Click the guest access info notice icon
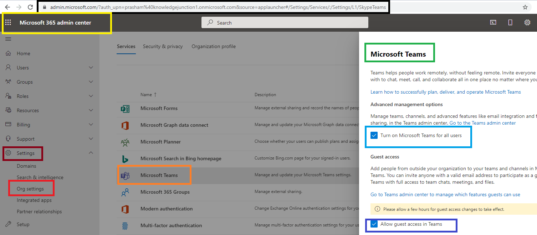This screenshot has width=537, height=235. pos(378,209)
